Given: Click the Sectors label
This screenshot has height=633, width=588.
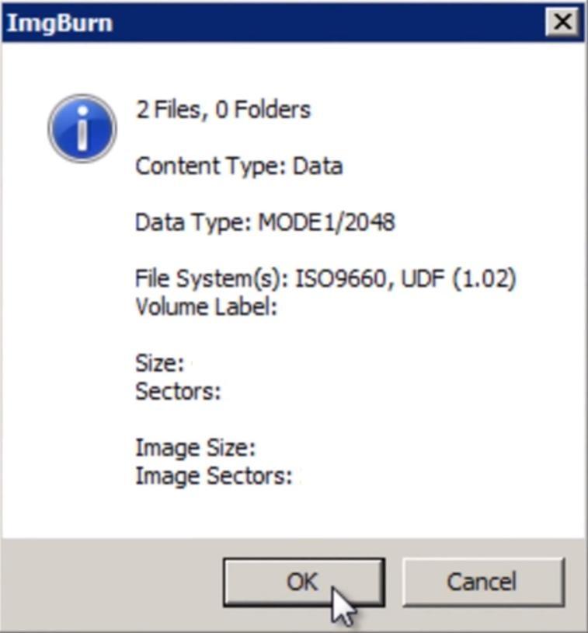Looking at the screenshot, I should coord(178,392).
